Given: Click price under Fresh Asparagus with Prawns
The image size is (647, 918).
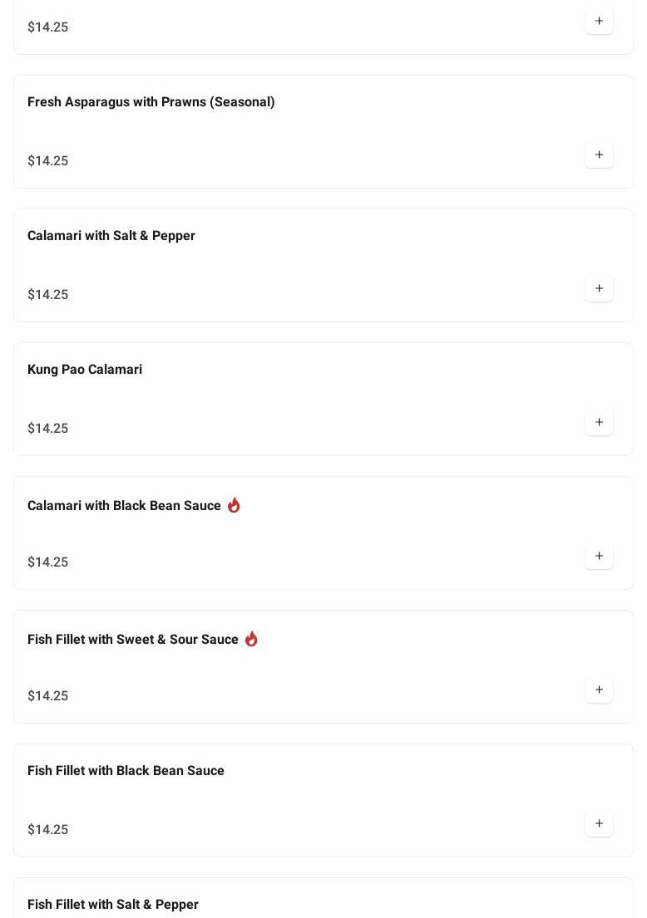Looking at the screenshot, I should tap(48, 161).
